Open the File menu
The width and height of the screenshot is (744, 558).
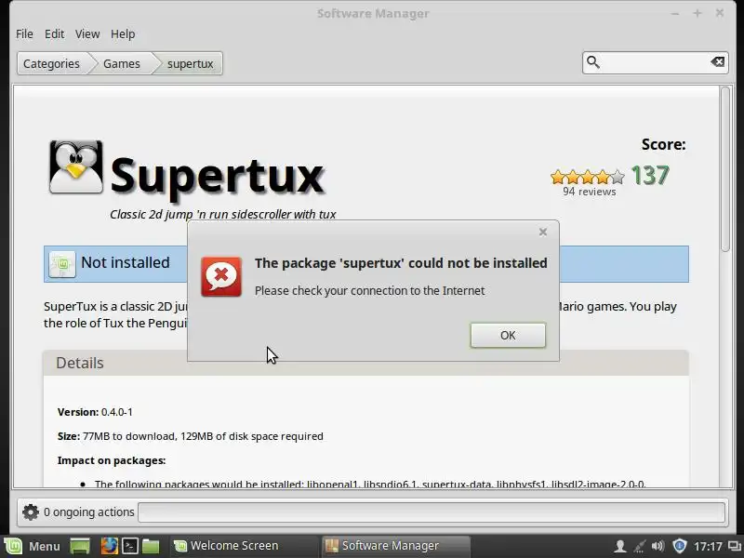24,34
